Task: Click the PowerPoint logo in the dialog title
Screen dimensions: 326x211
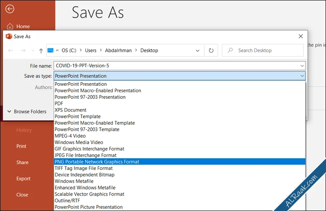Action: coord(9,36)
